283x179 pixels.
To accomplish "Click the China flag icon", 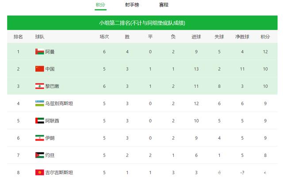I will 39,69.
